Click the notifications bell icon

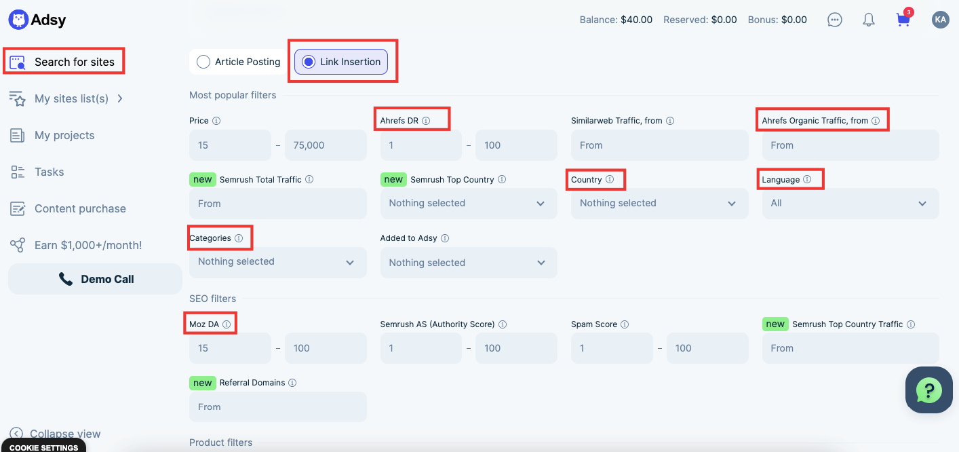pos(869,20)
